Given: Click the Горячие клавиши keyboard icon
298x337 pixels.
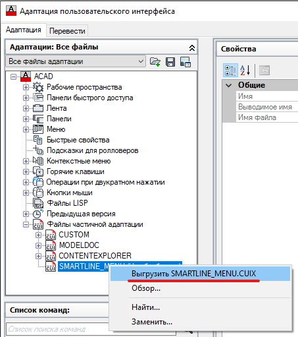Looking at the screenshot, I should pyautogui.click(x=38, y=171).
